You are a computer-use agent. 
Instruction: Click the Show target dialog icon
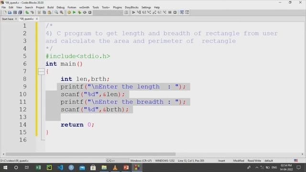click(126, 12)
